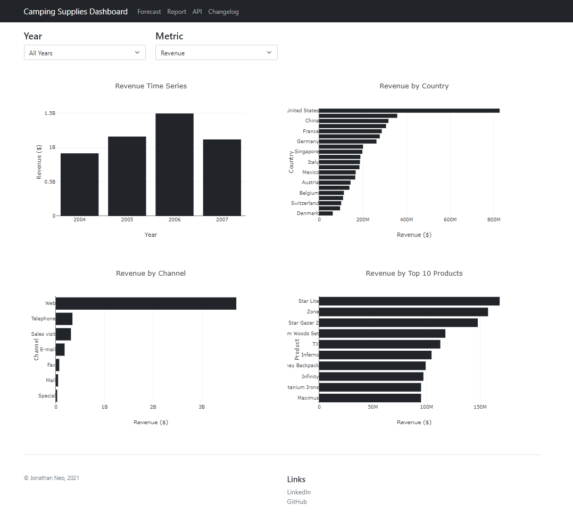Screen dimensions: 573x513
Task: Click the Inferno product bar
Action: tap(375, 355)
